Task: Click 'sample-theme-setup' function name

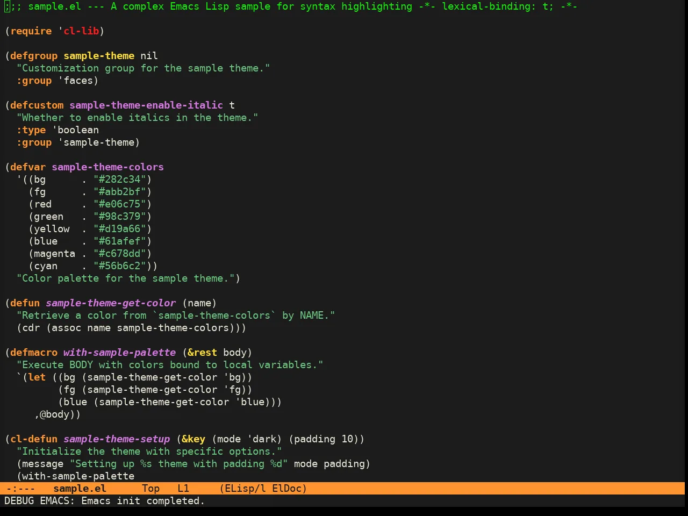Action: pos(117,439)
